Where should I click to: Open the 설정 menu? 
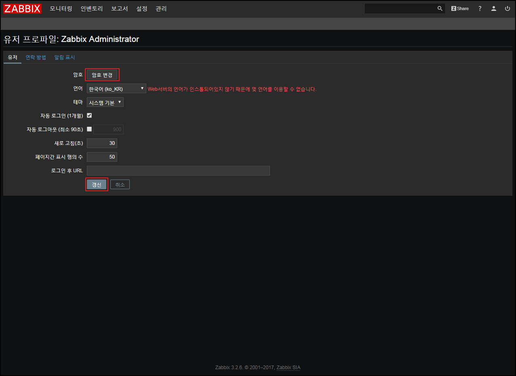pyautogui.click(x=142, y=8)
